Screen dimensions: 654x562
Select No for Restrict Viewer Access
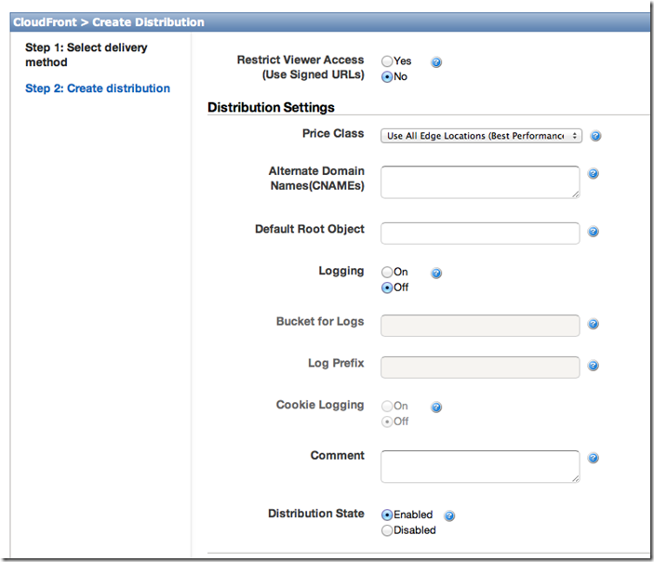(387, 77)
